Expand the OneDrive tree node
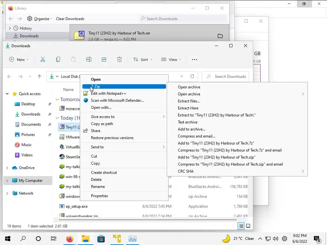The image size is (327, 245). coord(7,168)
